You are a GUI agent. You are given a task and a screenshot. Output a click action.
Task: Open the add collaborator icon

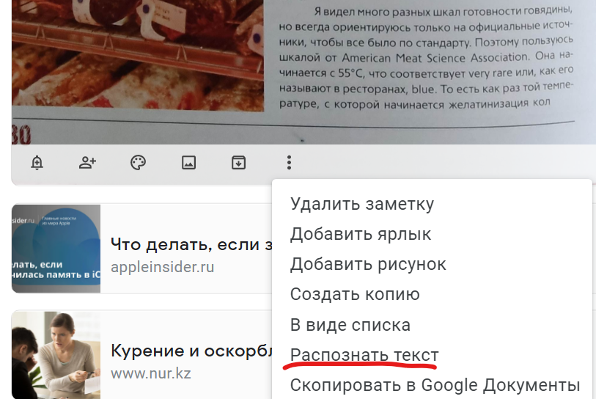point(88,163)
